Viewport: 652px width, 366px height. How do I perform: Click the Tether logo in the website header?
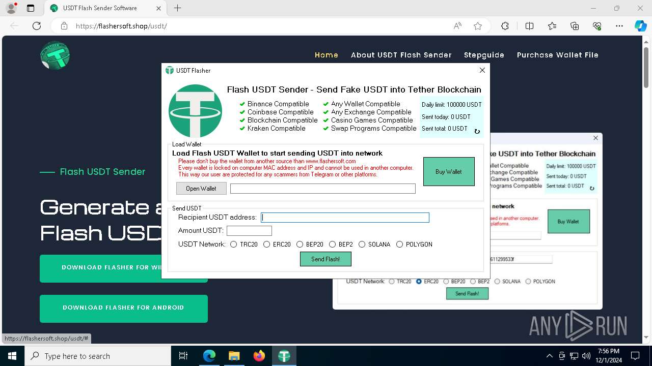point(55,55)
